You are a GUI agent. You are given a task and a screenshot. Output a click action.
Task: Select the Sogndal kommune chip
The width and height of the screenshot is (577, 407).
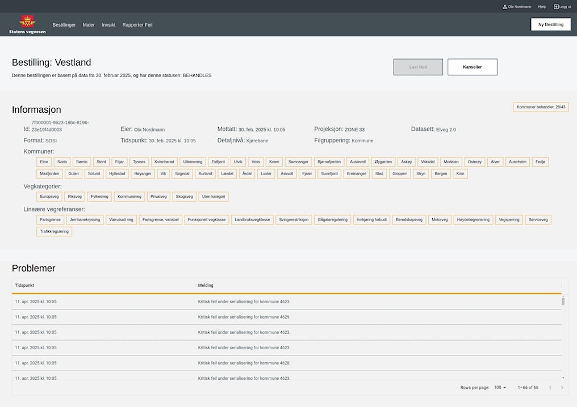click(x=182, y=174)
